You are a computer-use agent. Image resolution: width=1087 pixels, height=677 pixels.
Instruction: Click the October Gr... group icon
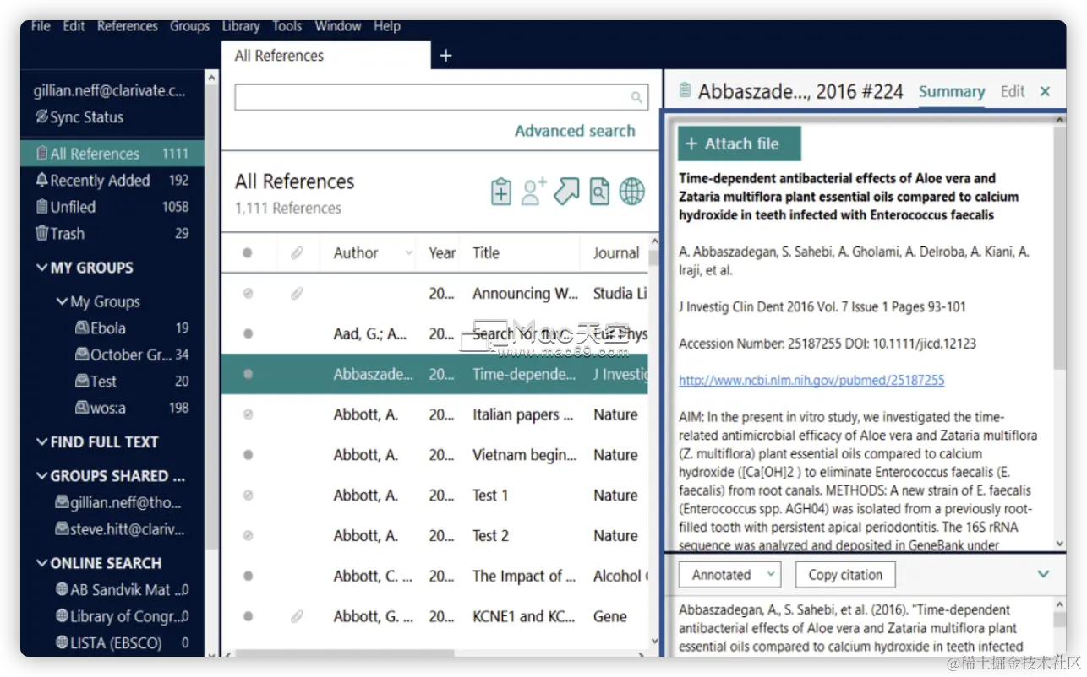point(82,355)
